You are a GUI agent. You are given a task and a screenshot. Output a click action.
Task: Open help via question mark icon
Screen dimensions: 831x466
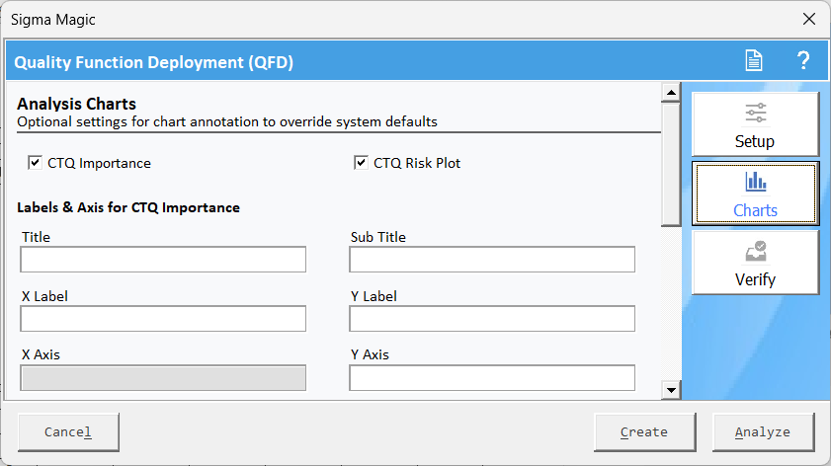[803, 61]
